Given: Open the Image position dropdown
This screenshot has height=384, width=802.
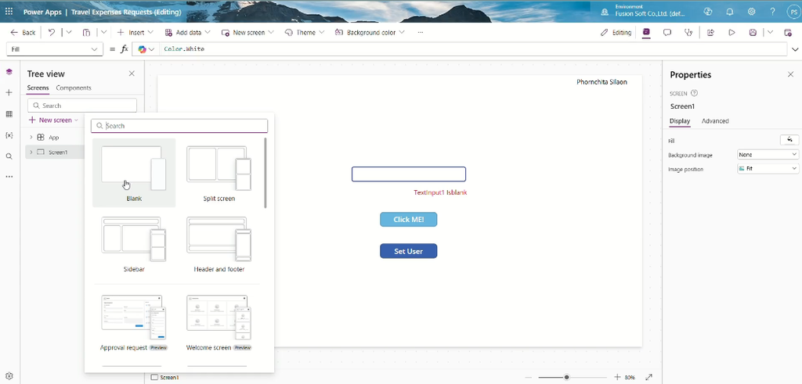Looking at the screenshot, I should (768, 168).
